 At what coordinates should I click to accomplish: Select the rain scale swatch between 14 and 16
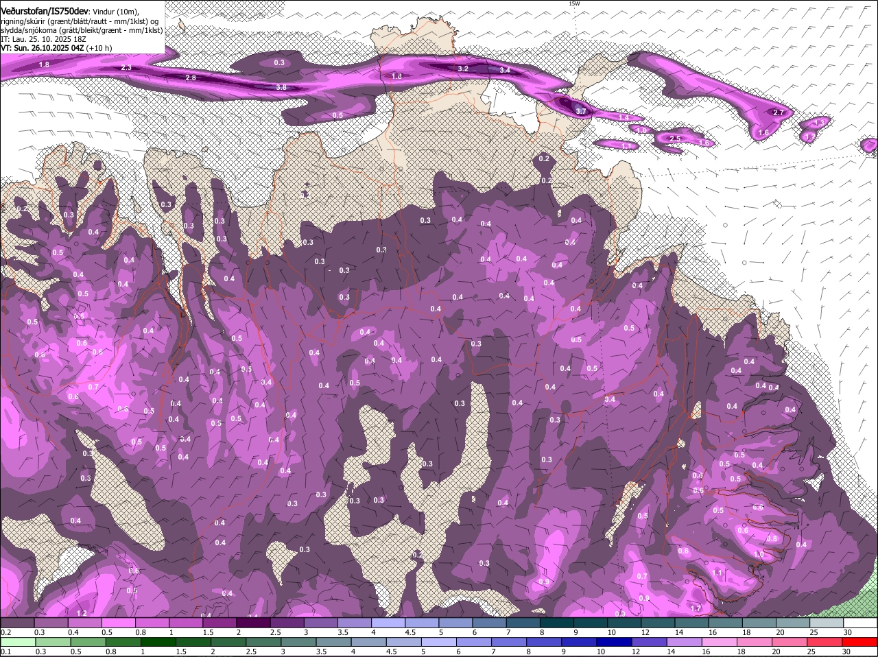(685, 642)
